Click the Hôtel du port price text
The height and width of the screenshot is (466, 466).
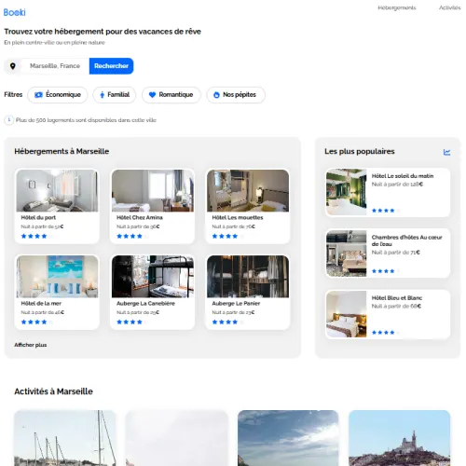point(42,226)
